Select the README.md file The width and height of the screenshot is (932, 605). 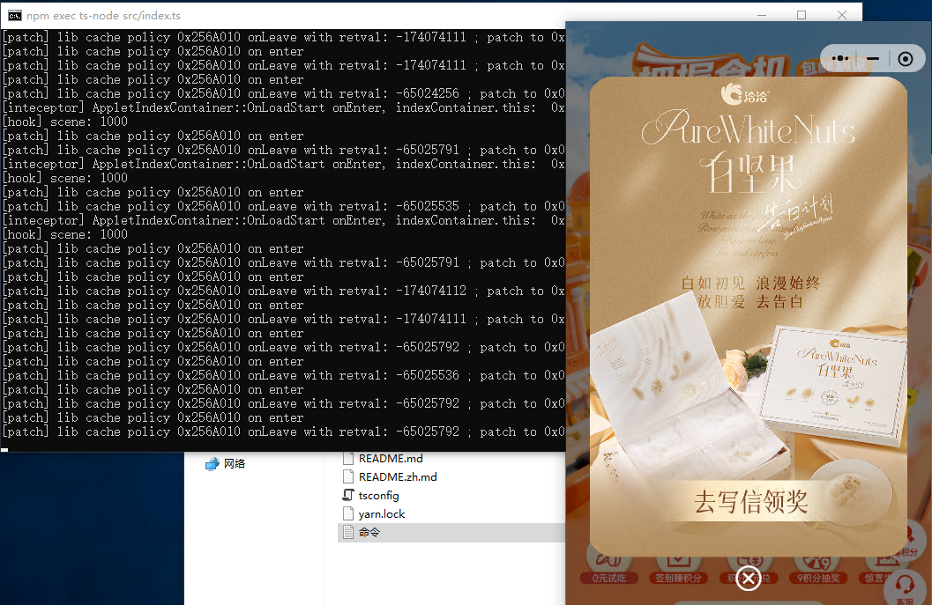[x=391, y=458]
